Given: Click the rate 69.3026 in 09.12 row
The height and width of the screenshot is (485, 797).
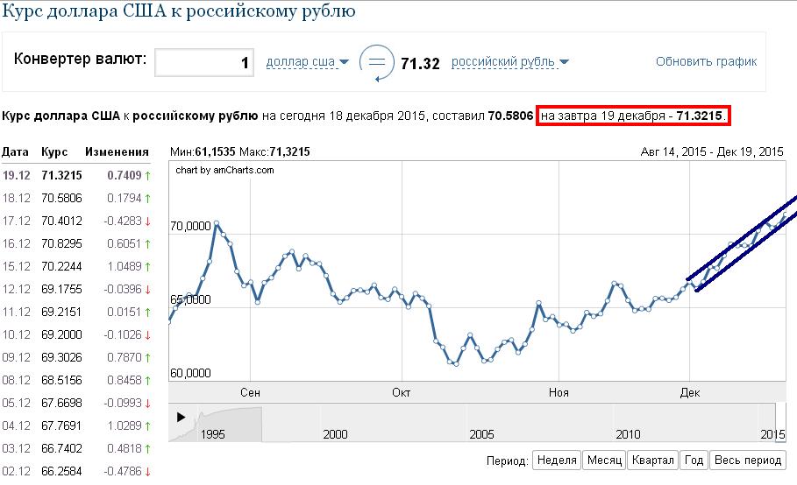Looking at the screenshot, I should (x=61, y=358).
